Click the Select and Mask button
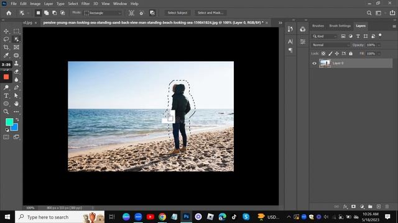Screen dimensions: 398x223 click(x=210, y=12)
